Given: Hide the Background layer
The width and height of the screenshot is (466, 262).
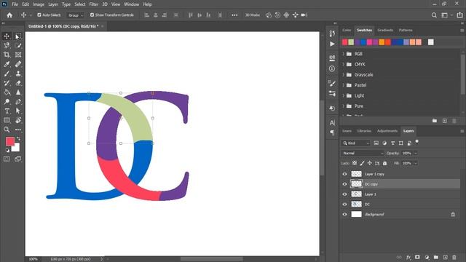Looking at the screenshot, I should coord(344,215).
